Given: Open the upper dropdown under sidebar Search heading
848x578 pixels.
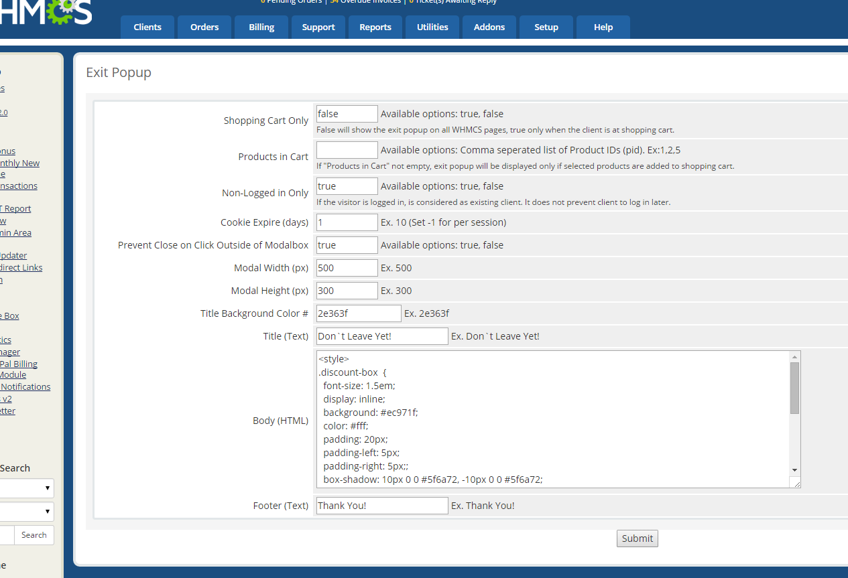Looking at the screenshot, I should [x=27, y=488].
